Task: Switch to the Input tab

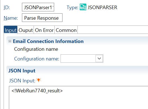Action: tap(11, 30)
